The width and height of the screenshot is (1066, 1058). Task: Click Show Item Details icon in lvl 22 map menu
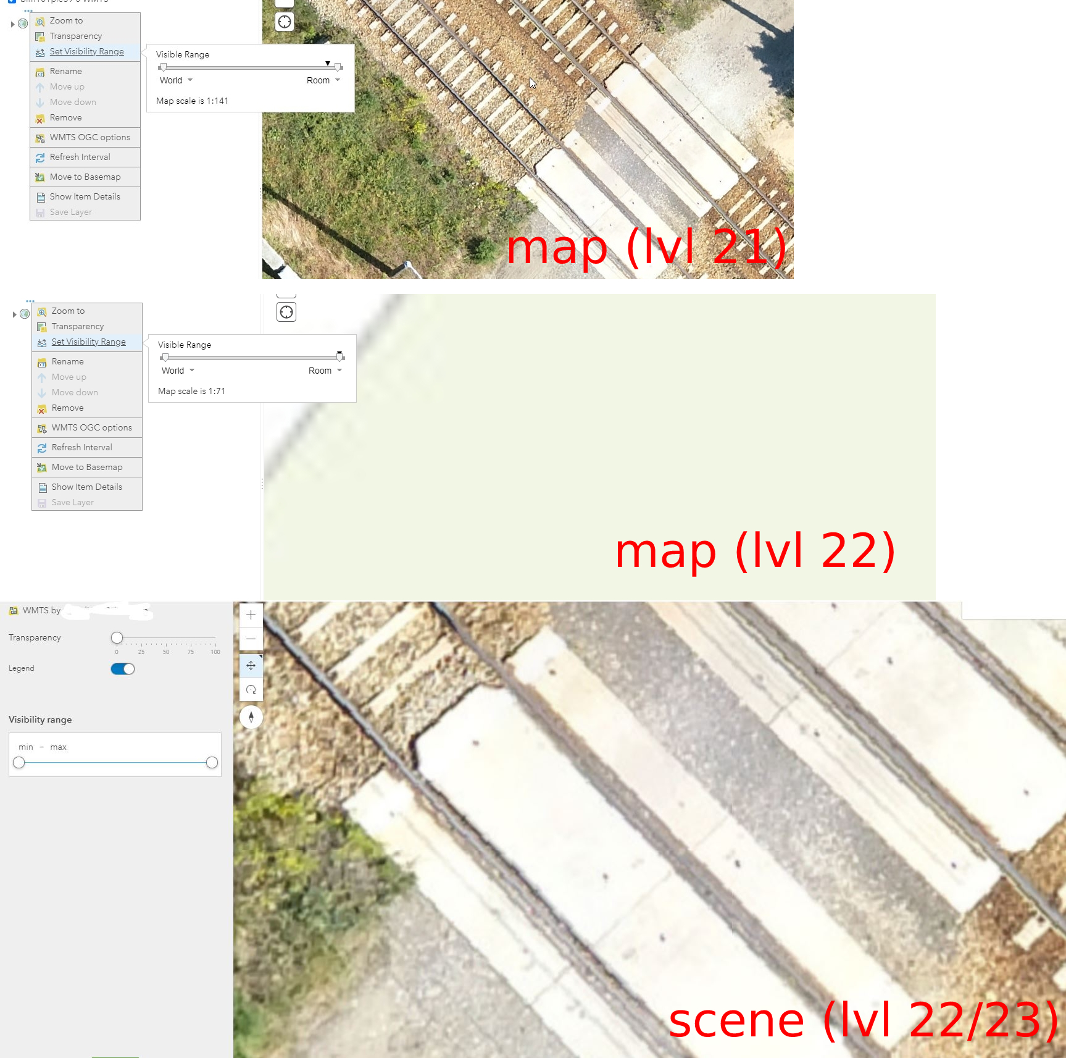coord(42,488)
